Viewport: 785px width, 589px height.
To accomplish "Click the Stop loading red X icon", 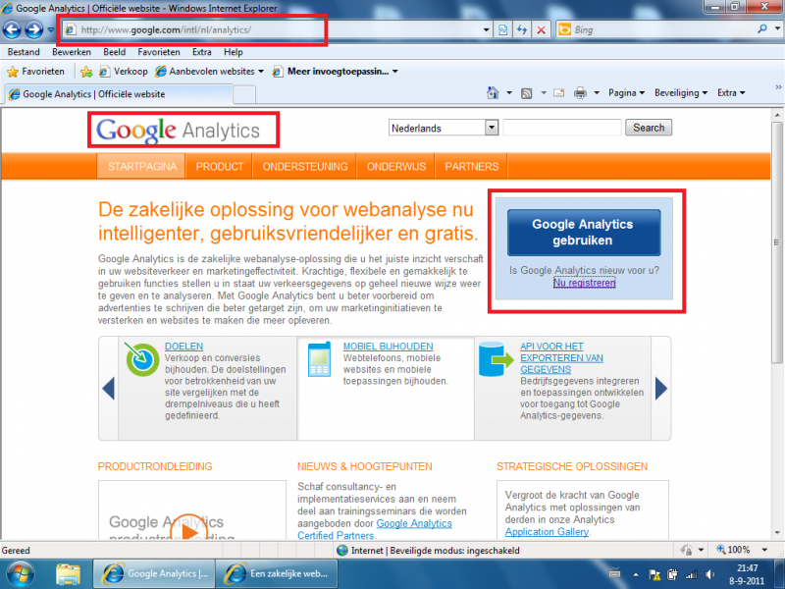I will (542, 30).
